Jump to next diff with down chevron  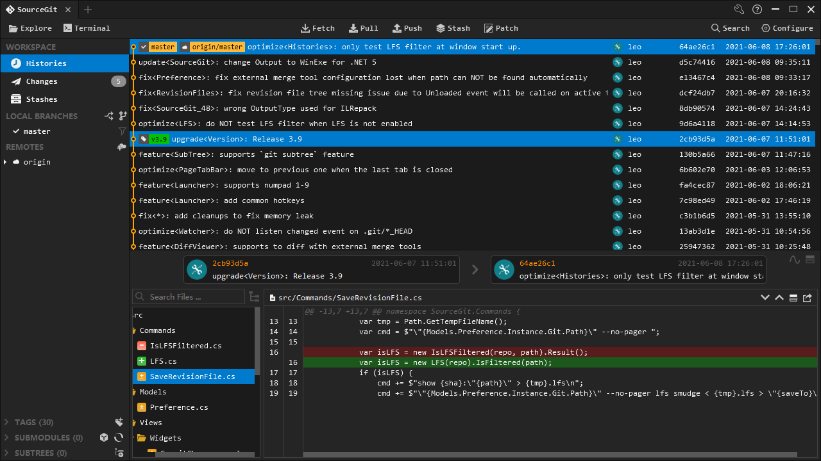pos(765,298)
